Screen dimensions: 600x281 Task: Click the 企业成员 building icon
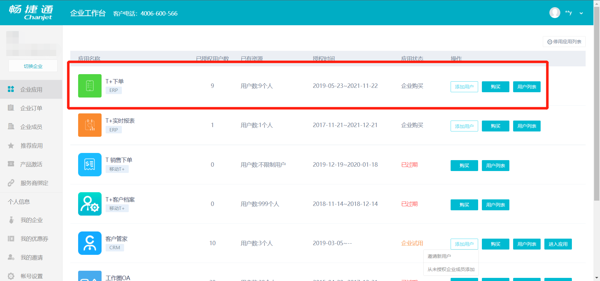(x=11, y=126)
